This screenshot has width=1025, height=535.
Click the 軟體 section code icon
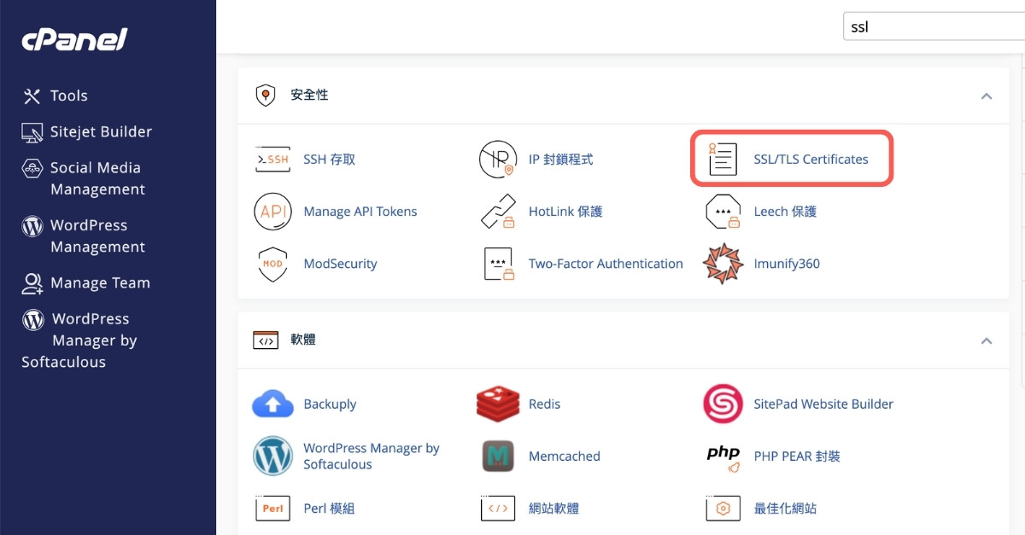pyautogui.click(x=266, y=340)
